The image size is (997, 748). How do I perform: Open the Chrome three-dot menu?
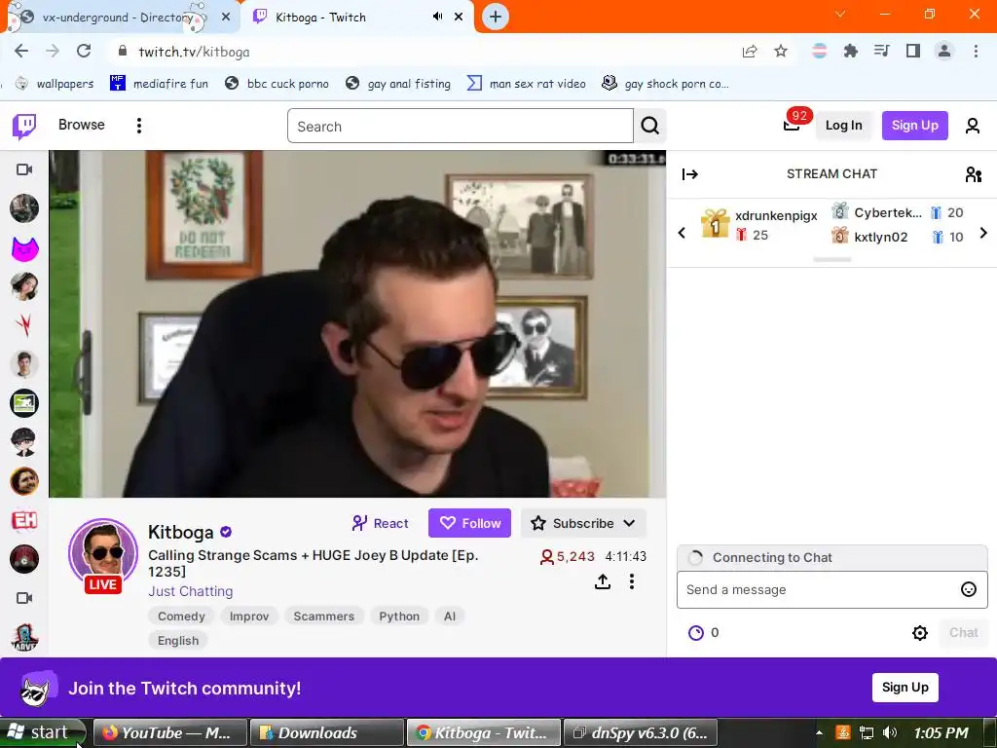tap(976, 51)
